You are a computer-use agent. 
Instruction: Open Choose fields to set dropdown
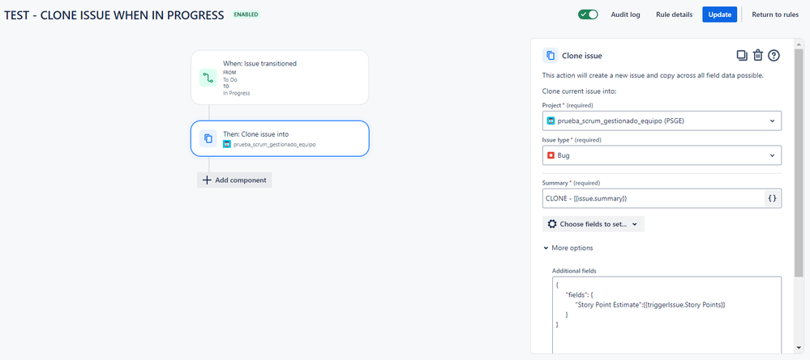(594, 224)
